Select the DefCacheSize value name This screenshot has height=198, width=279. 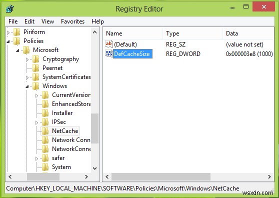pos(132,53)
